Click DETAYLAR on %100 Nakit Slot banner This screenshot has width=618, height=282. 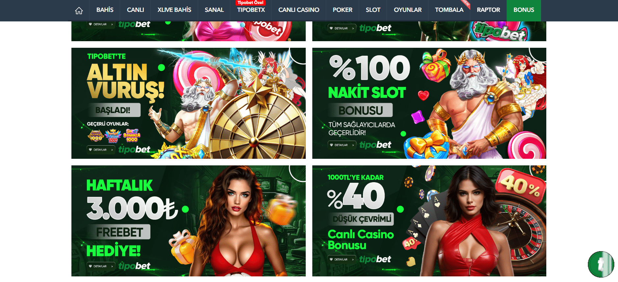click(x=342, y=145)
